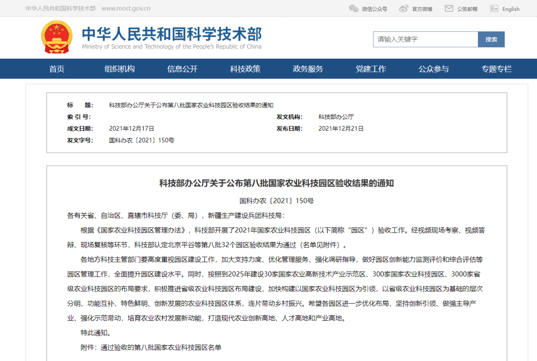
Task: Click the salutation line 各有关省、自治区
Action: (176, 215)
